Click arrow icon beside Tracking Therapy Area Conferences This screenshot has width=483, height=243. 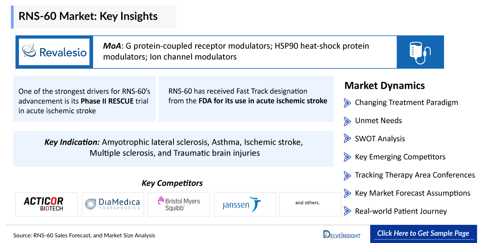[347, 175]
